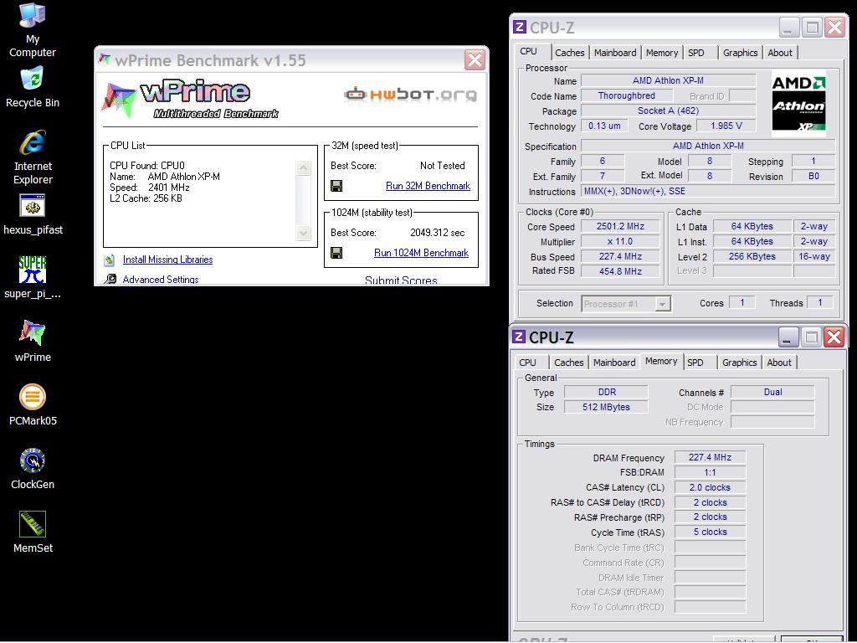This screenshot has width=857, height=643.
Task: Click the Multiplier value x 11.0
Action: pos(620,241)
